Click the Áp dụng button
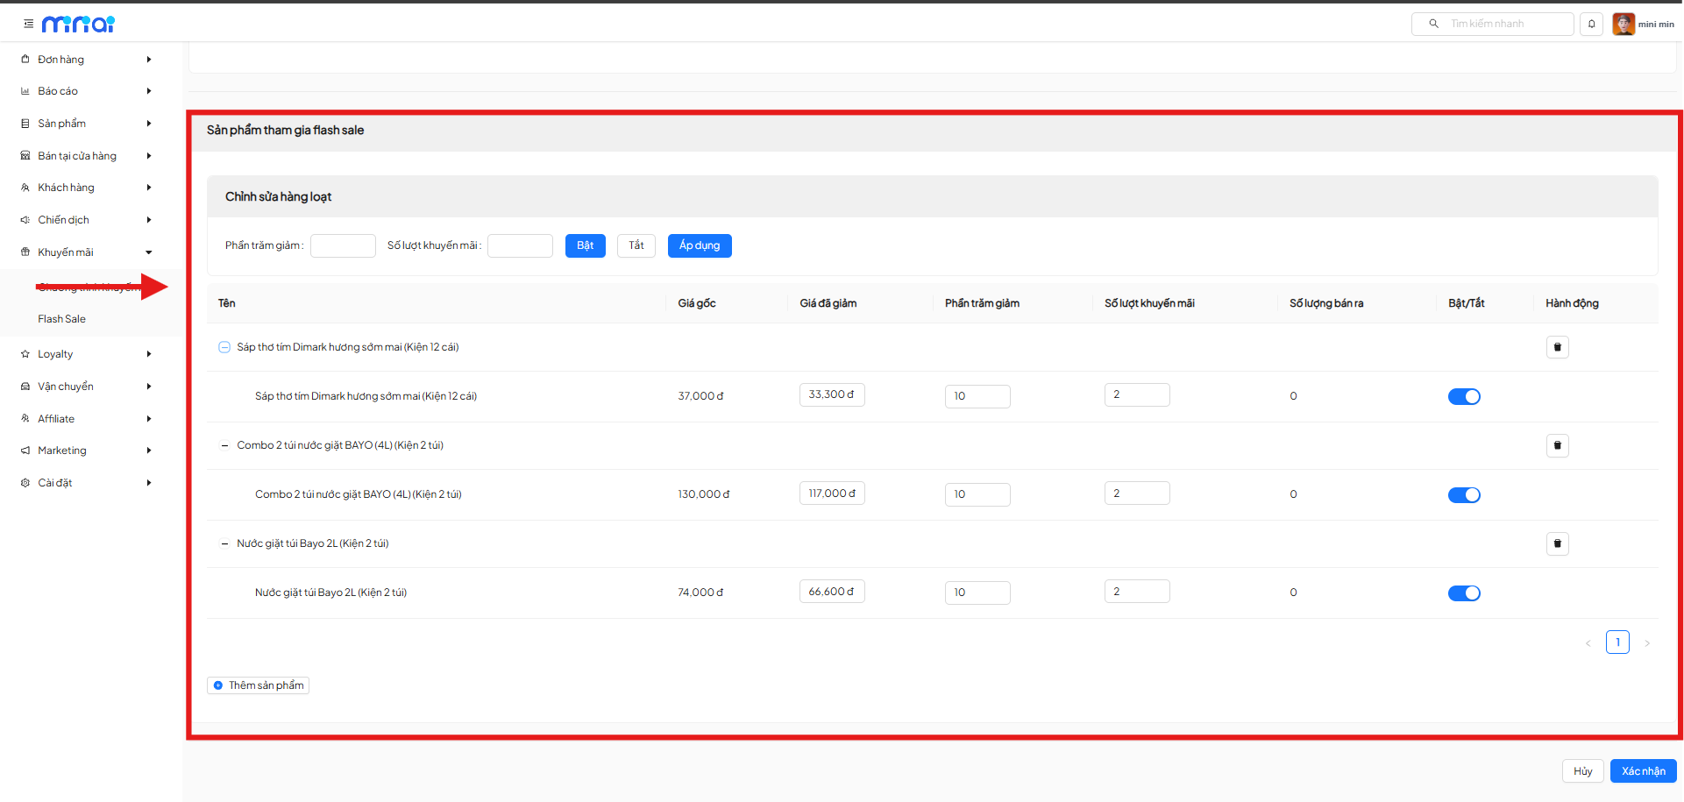 tap(699, 245)
